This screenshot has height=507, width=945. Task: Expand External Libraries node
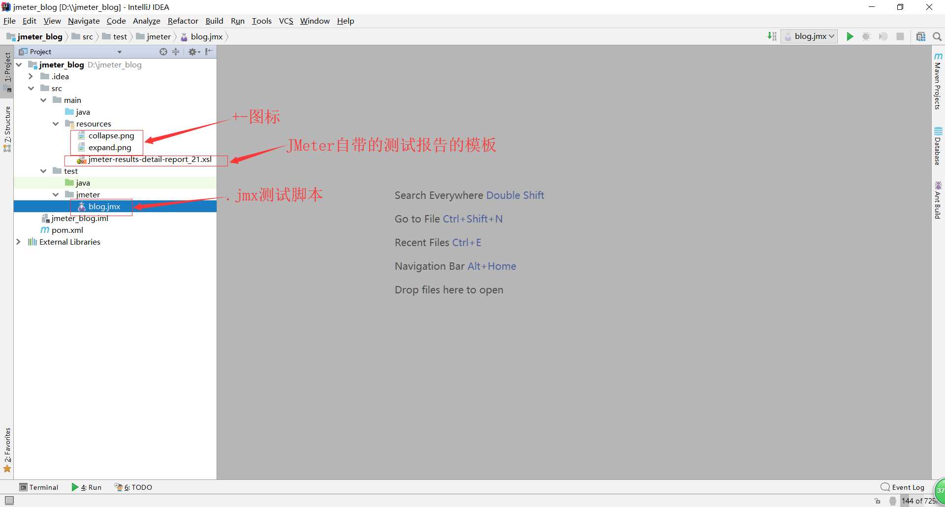point(19,242)
